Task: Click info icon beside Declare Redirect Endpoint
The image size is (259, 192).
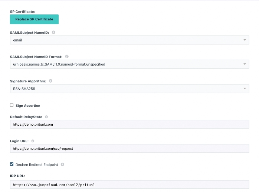Action: (x=62, y=164)
